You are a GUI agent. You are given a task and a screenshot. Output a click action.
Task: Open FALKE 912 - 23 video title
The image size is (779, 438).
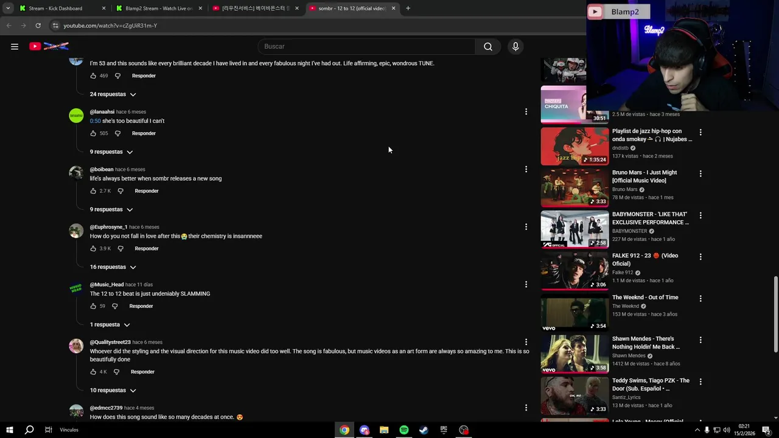pyautogui.click(x=645, y=259)
